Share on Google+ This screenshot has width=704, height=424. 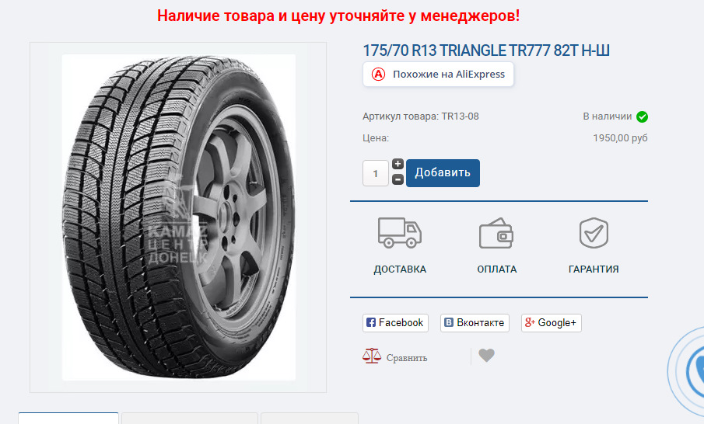552,323
